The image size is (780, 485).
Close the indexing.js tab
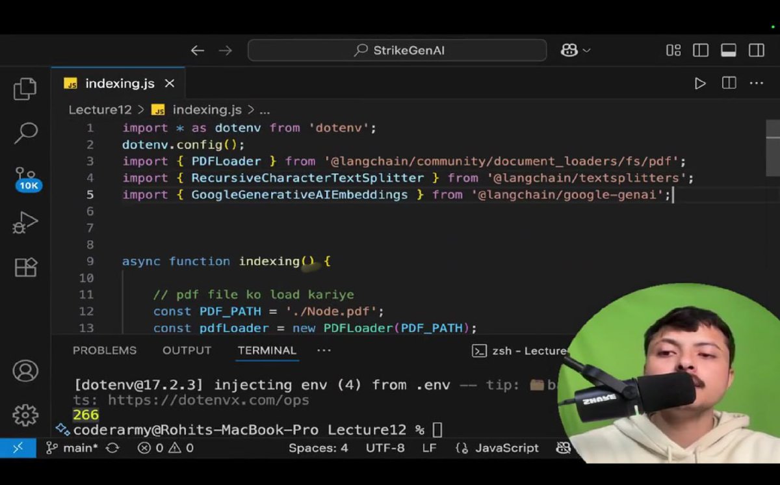click(x=170, y=83)
